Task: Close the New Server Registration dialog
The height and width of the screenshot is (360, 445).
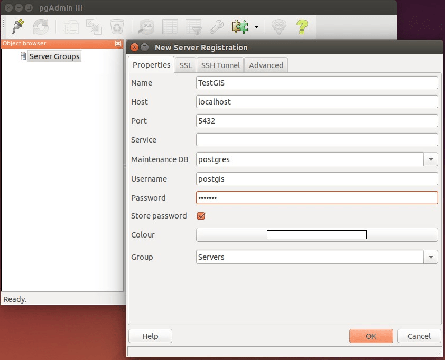Action: [x=135, y=47]
